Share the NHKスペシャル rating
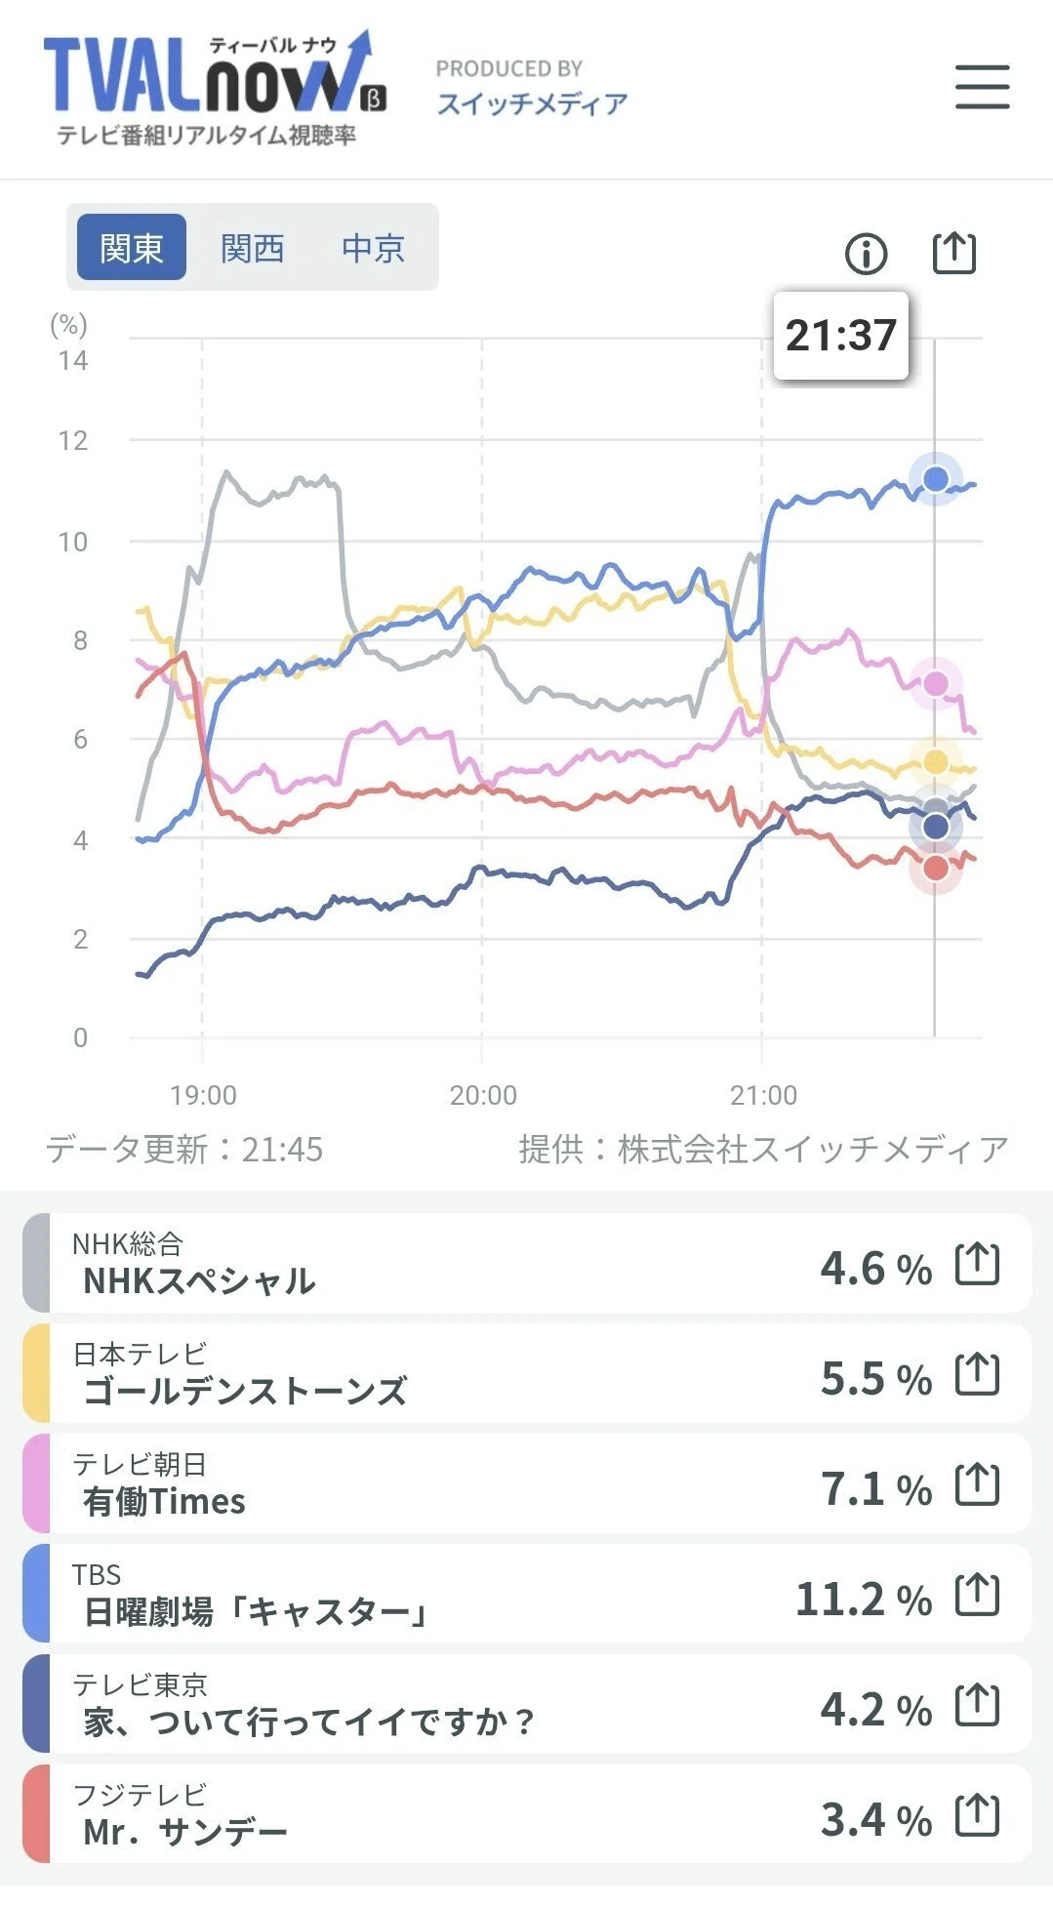 tap(977, 1265)
